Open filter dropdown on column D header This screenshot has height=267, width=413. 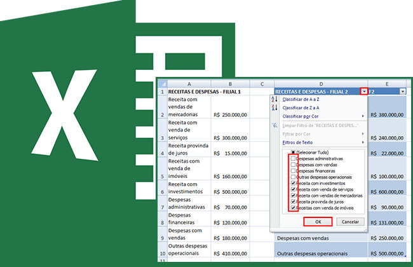(x=364, y=92)
